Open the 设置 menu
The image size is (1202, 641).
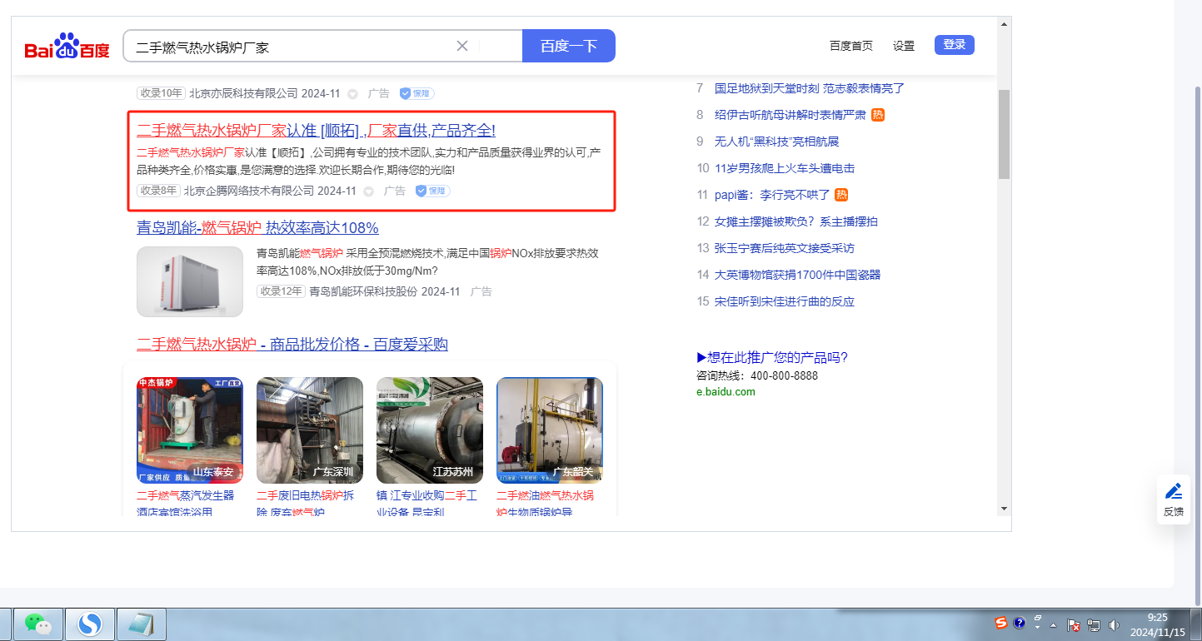(x=904, y=46)
